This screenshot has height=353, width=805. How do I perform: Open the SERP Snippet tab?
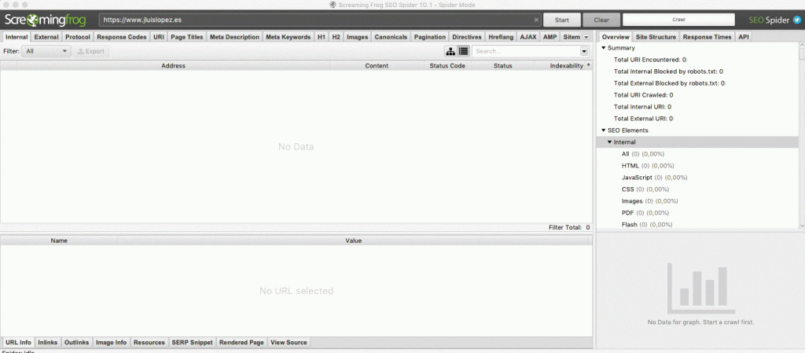192,343
